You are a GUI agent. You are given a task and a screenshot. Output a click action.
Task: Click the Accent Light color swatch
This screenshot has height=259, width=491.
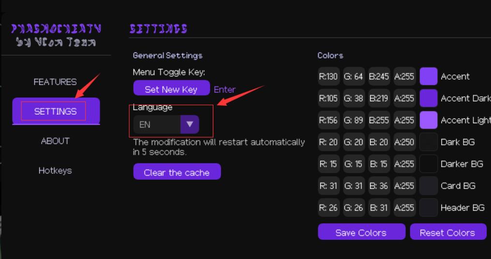(429, 120)
